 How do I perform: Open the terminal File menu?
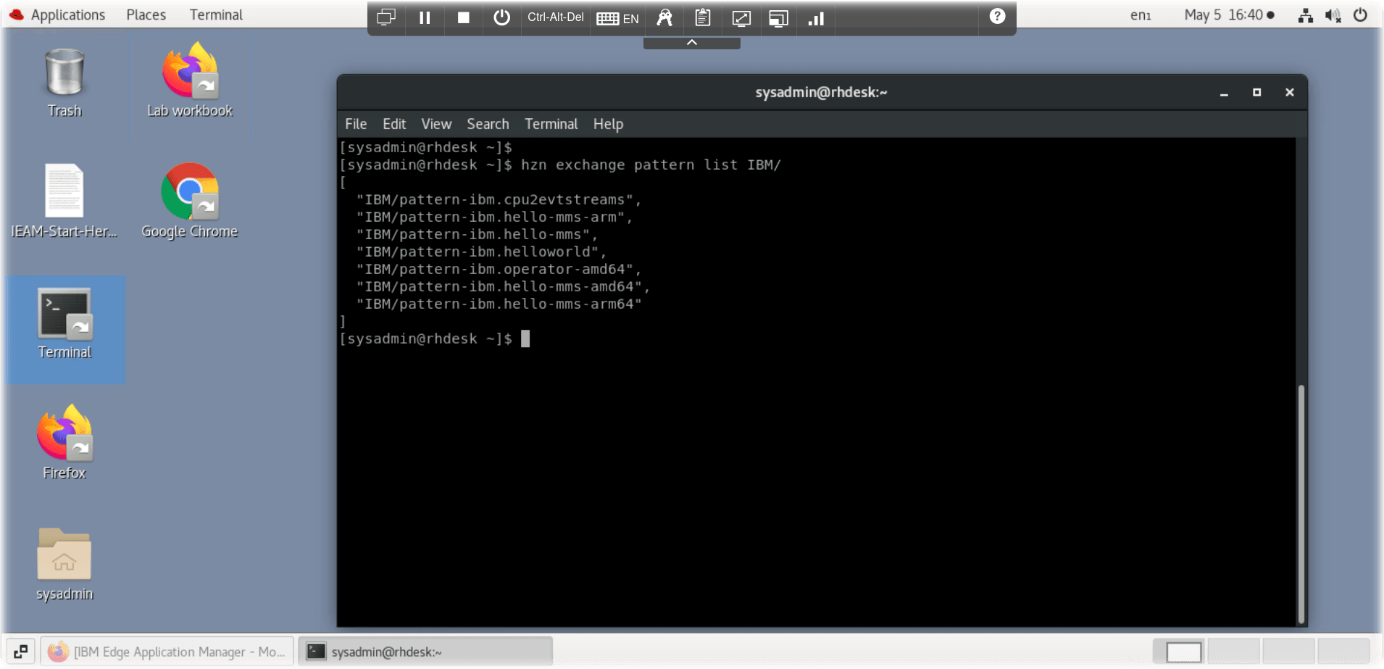[x=356, y=124]
